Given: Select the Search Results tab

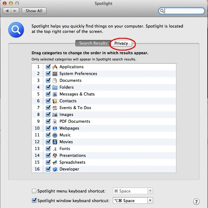Looking at the screenshot, I should [93, 43].
